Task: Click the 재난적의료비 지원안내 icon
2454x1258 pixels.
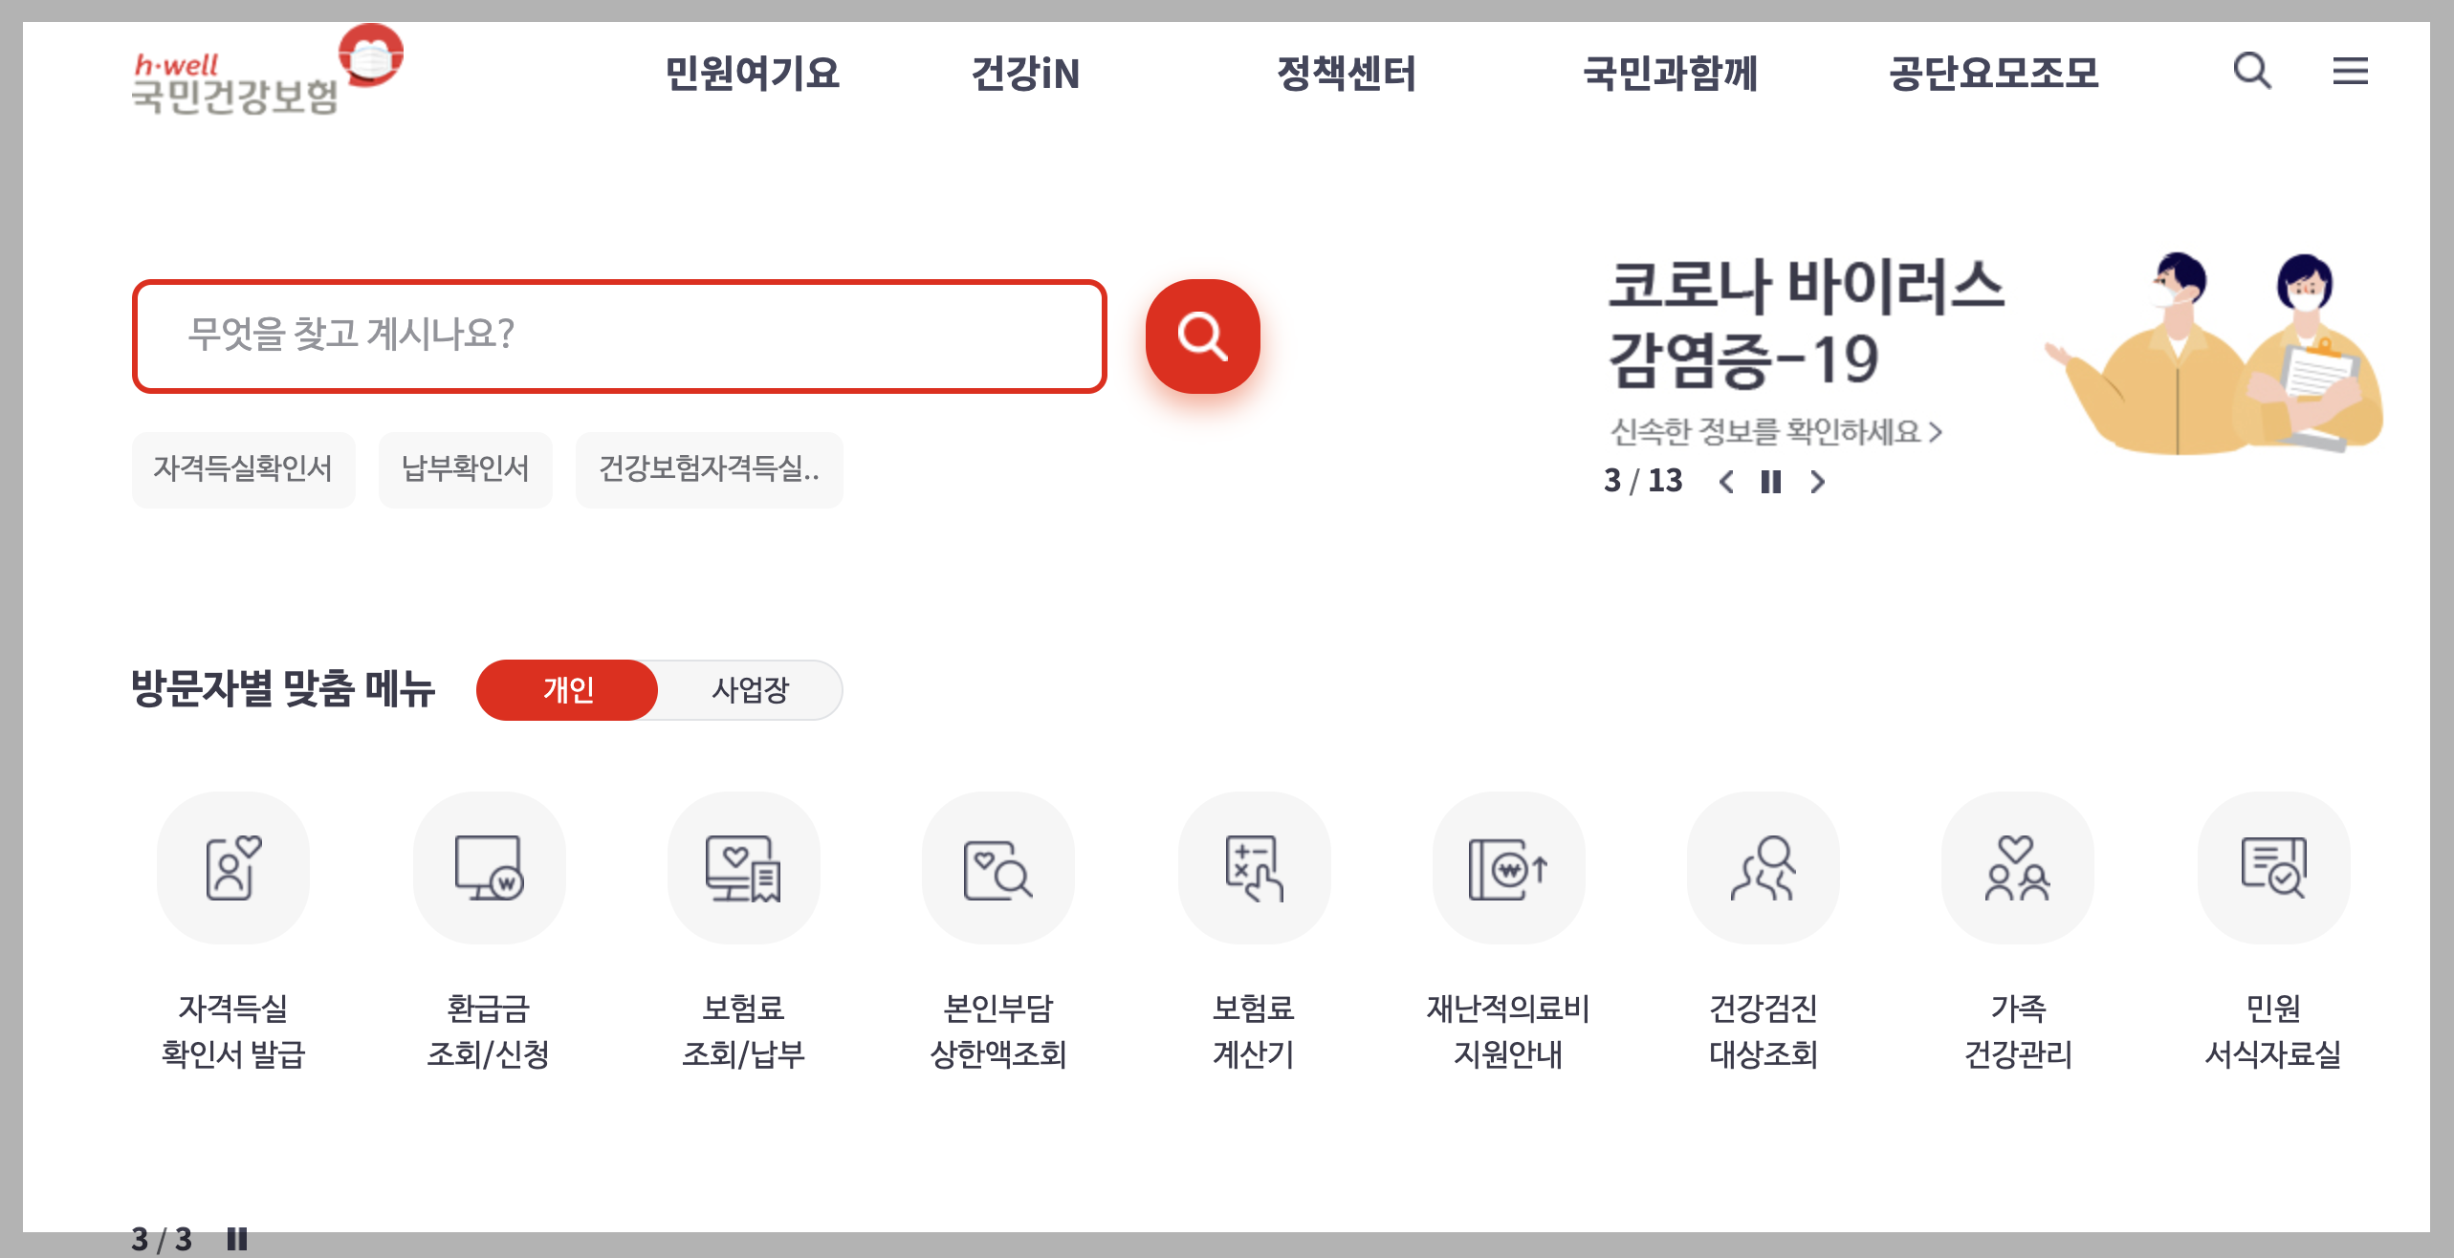Action: (x=1508, y=868)
